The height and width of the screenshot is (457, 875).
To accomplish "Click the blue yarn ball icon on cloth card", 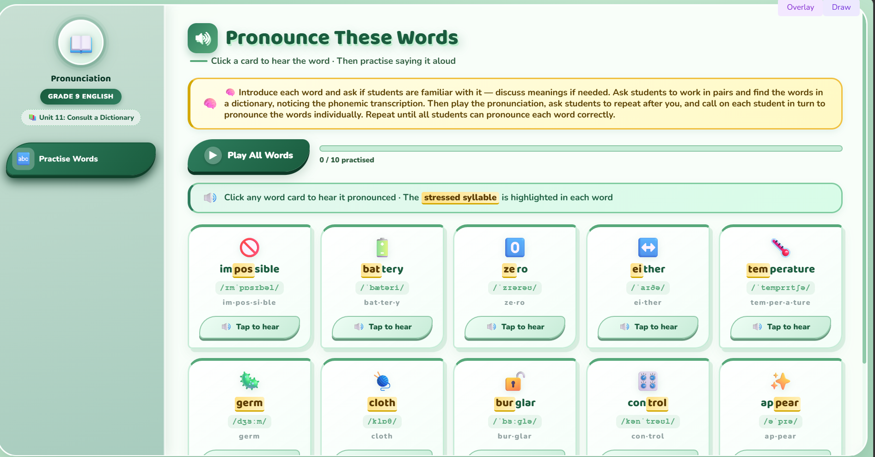I will (382, 381).
